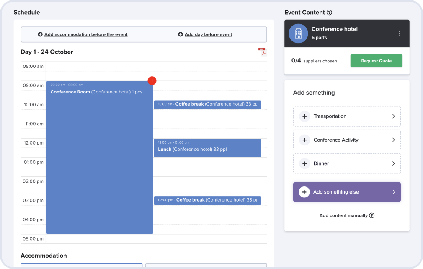The image size is (423, 269).
Task: Open the Add something else chevron
Action: tap(393, 192)
